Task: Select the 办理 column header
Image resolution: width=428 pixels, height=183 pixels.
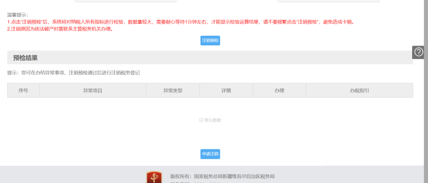Action: click(x=279, y=91)
